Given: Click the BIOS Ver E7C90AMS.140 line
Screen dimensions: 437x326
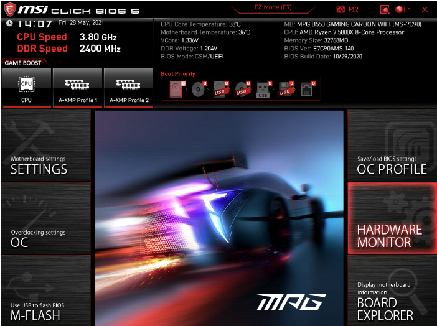Looking at the screenshot, I should [x=319, y=49].
